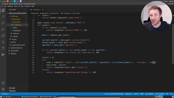Open Source Control view icon
This screenshot has height=98, width=174.
coord(3,23)
